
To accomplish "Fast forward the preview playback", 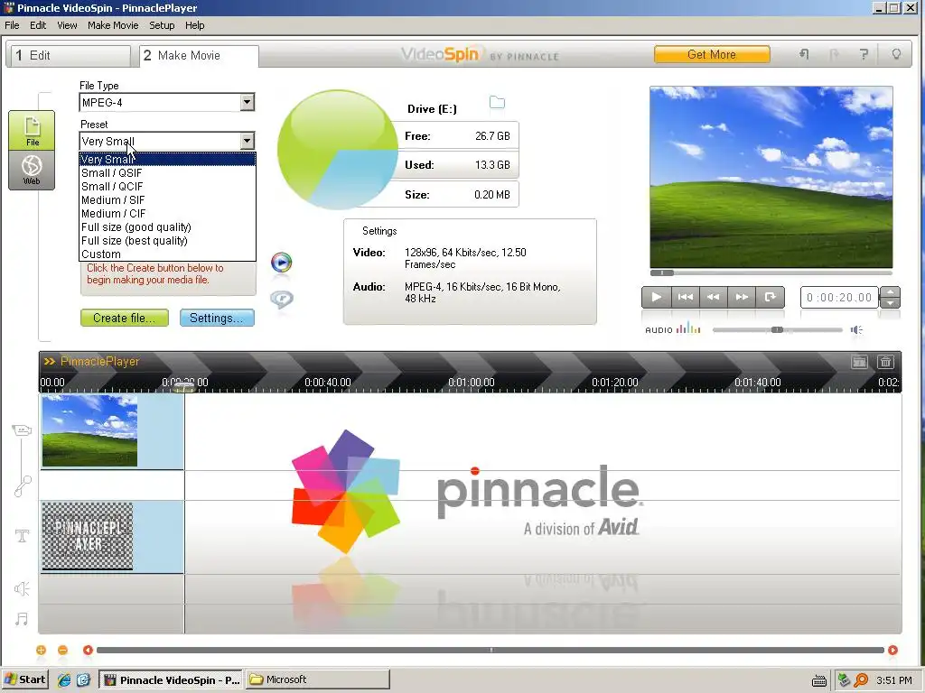I will click(742, 297).
